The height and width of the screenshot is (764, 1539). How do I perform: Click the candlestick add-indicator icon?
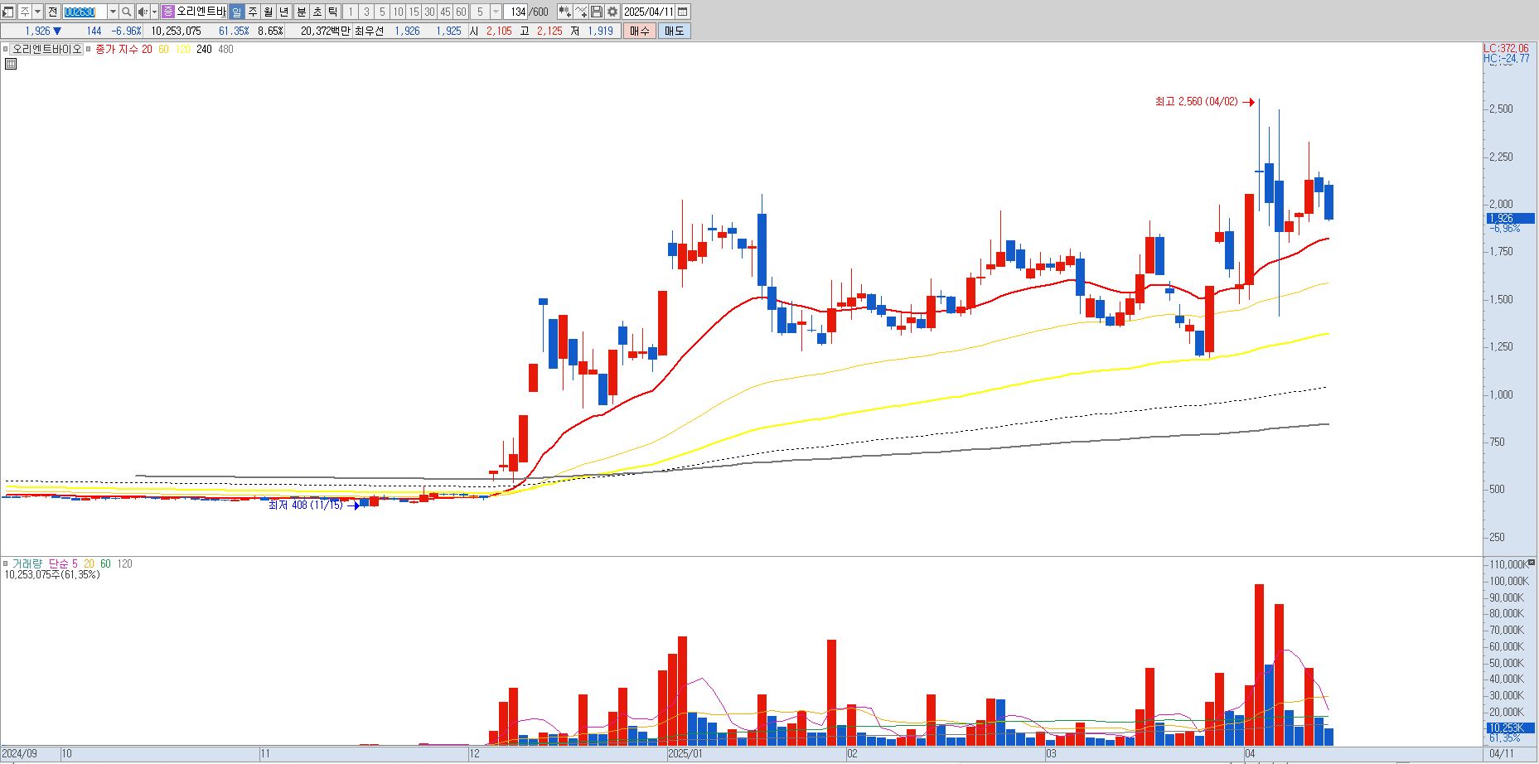point(564,12)
